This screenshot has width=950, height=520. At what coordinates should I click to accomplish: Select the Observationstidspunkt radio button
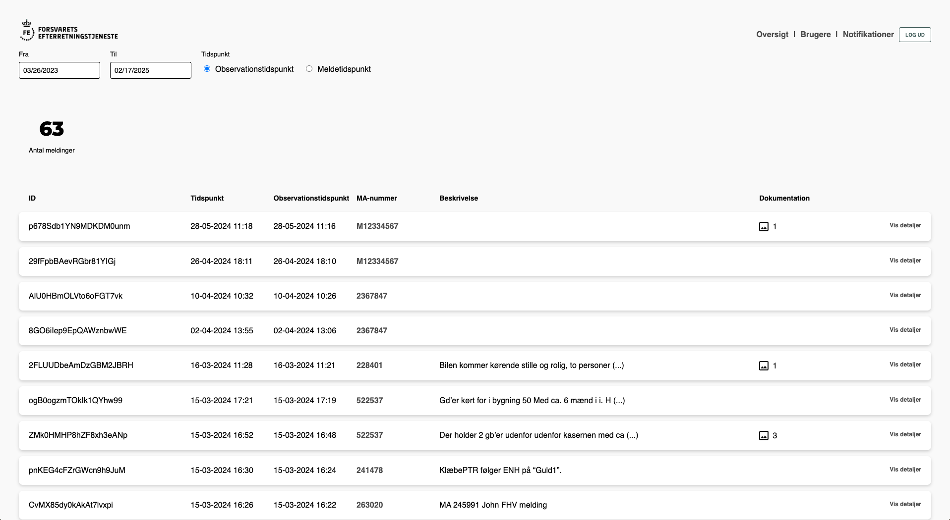tap(207, 69)
